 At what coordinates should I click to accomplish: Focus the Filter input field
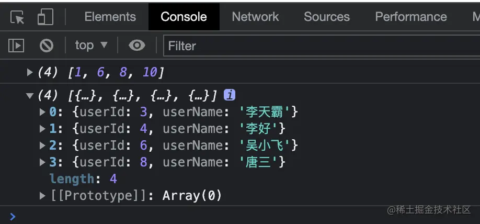(x=322, y=46)
